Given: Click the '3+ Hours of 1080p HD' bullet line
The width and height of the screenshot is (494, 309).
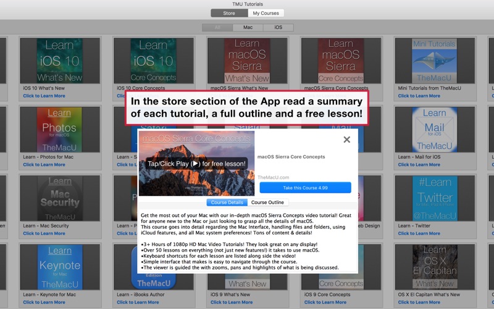Looking at the screenshot, I should [229, 244].
